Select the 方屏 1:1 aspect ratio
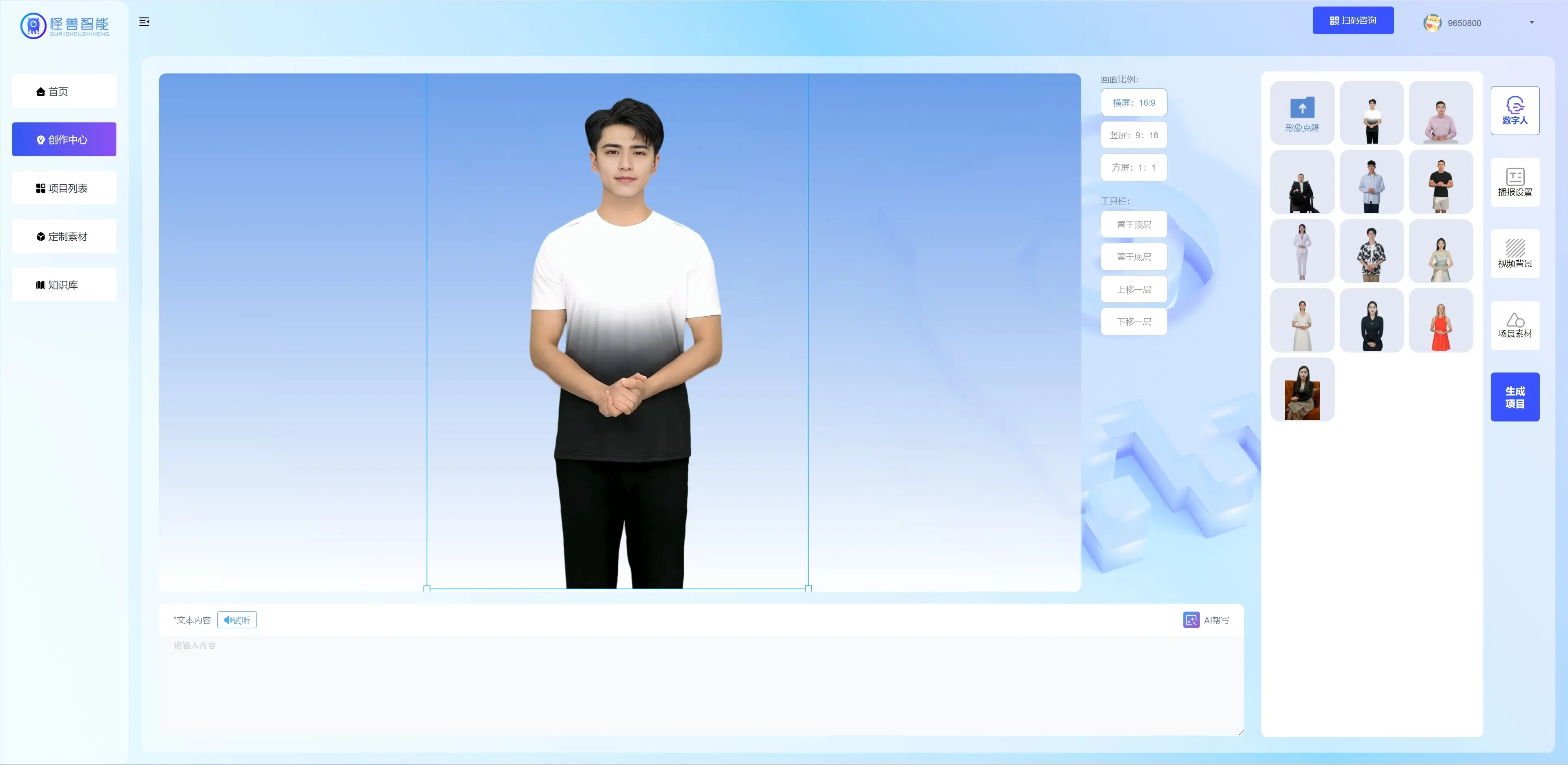This screenshot has height=765, width=1568. (x=1134, y=167)
